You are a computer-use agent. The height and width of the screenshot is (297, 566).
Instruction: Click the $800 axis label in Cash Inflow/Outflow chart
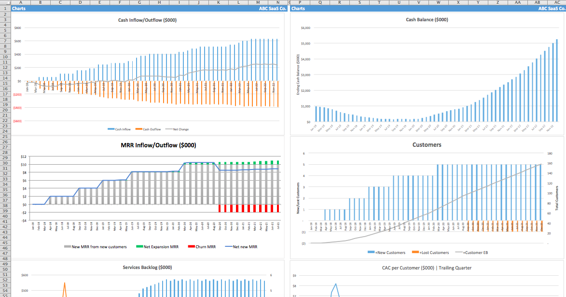pyautogui.click(x=17, y=28)
